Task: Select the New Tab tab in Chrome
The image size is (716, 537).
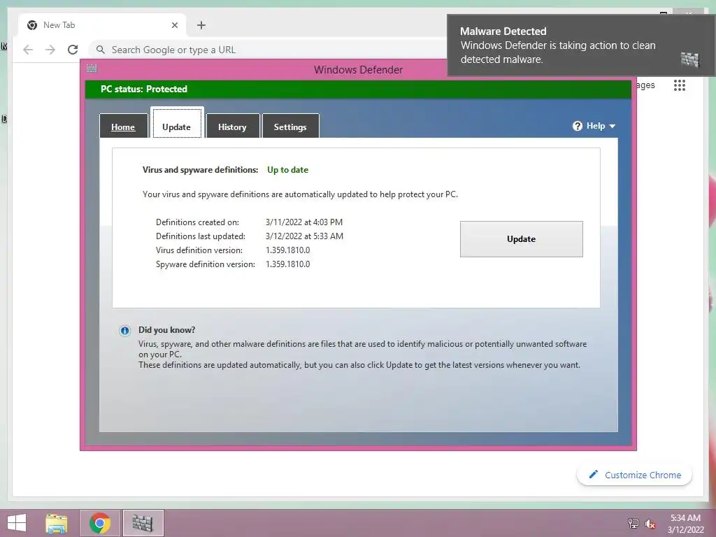Action: [102, 25]
